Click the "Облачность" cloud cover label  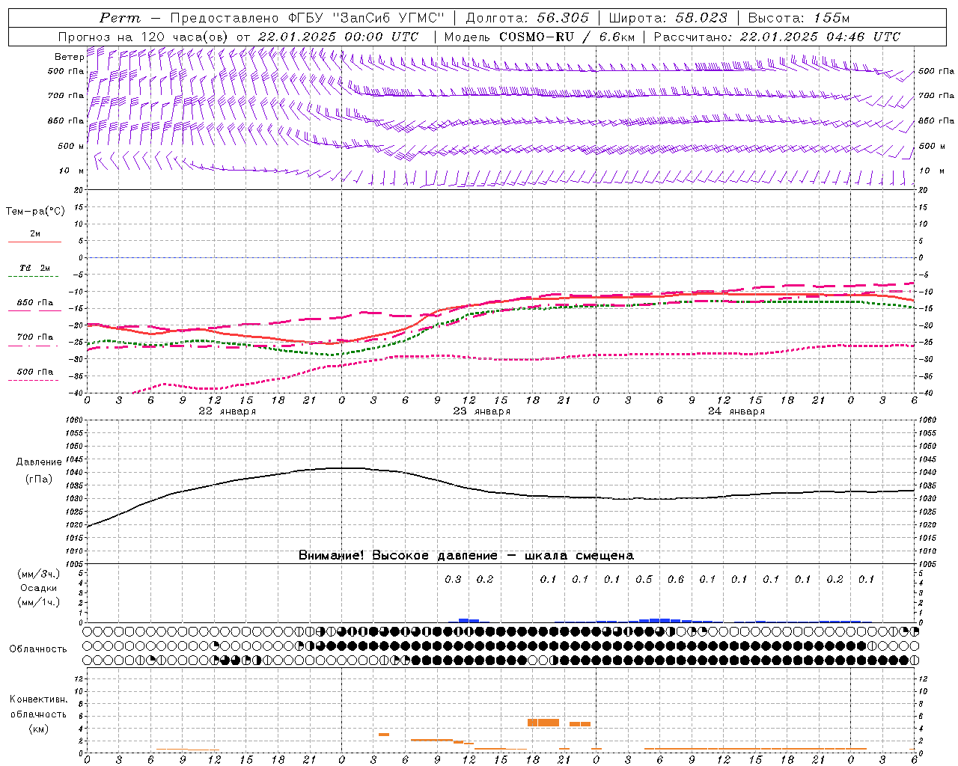point(38,649)
